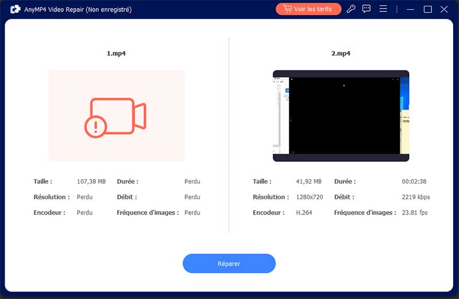Click the 1280x720 resolution value
This screenshot has height=299, width=459.
click(x=310, y=197)
